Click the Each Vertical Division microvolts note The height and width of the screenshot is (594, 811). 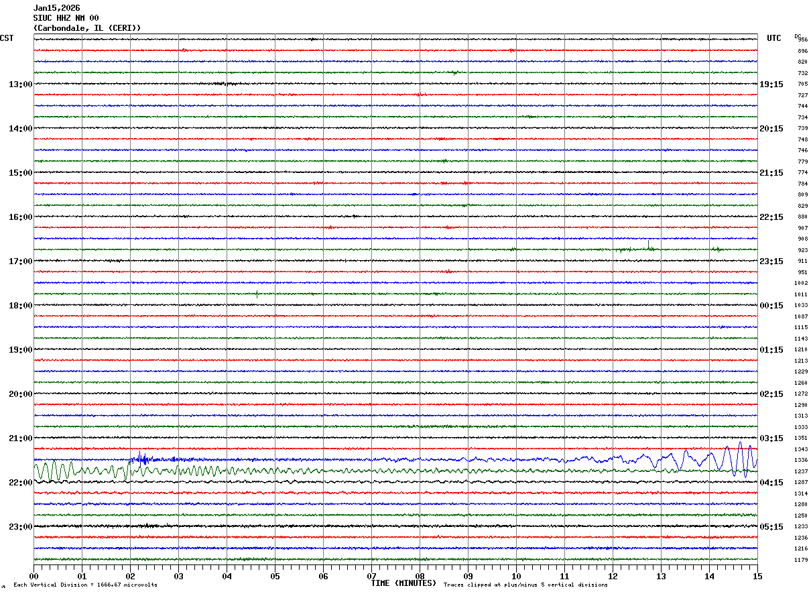(85, 585)
